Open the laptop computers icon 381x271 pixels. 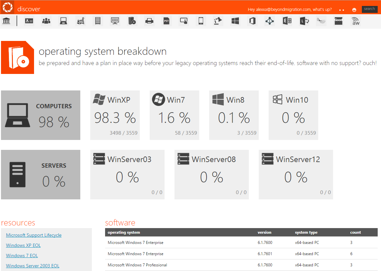coord(63,21)
